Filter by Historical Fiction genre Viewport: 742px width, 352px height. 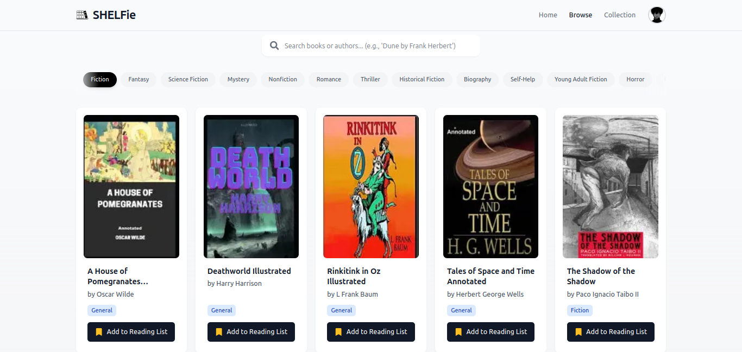[x=422, y=79]
